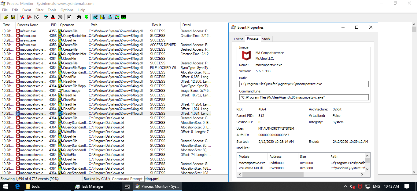Open the Windows Start menu
Screen dimensions: 417x191
tap(6, 186)
